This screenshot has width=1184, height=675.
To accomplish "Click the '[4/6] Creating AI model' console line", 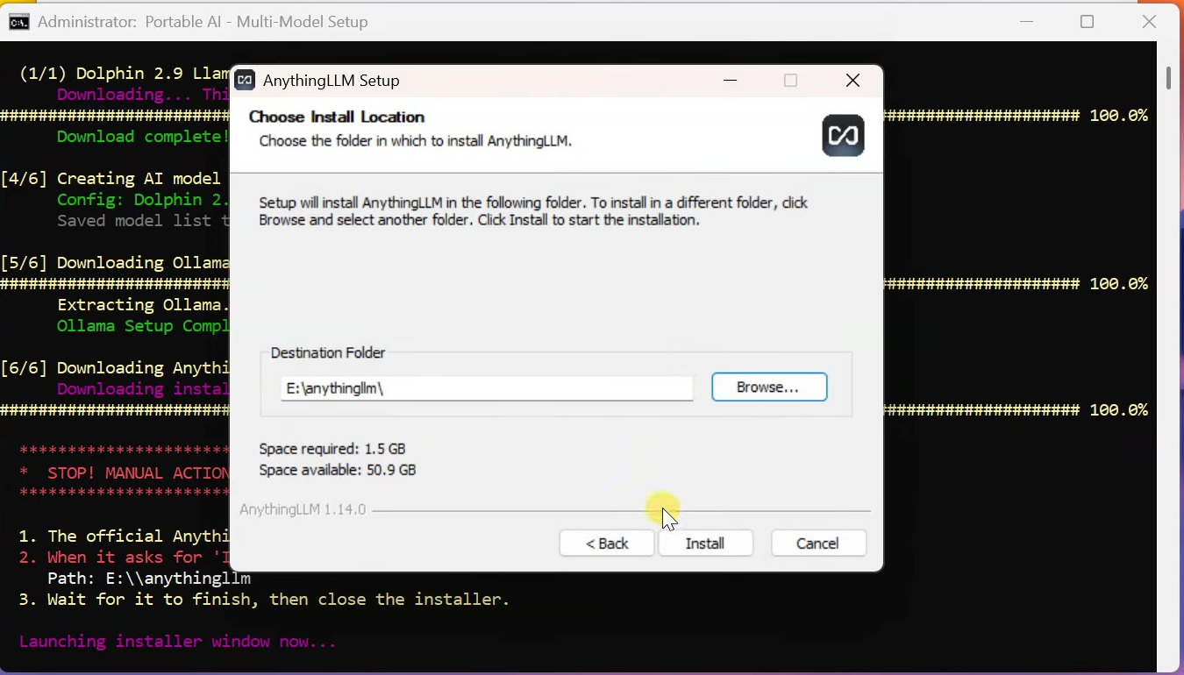I will click(x=111, y=179).
